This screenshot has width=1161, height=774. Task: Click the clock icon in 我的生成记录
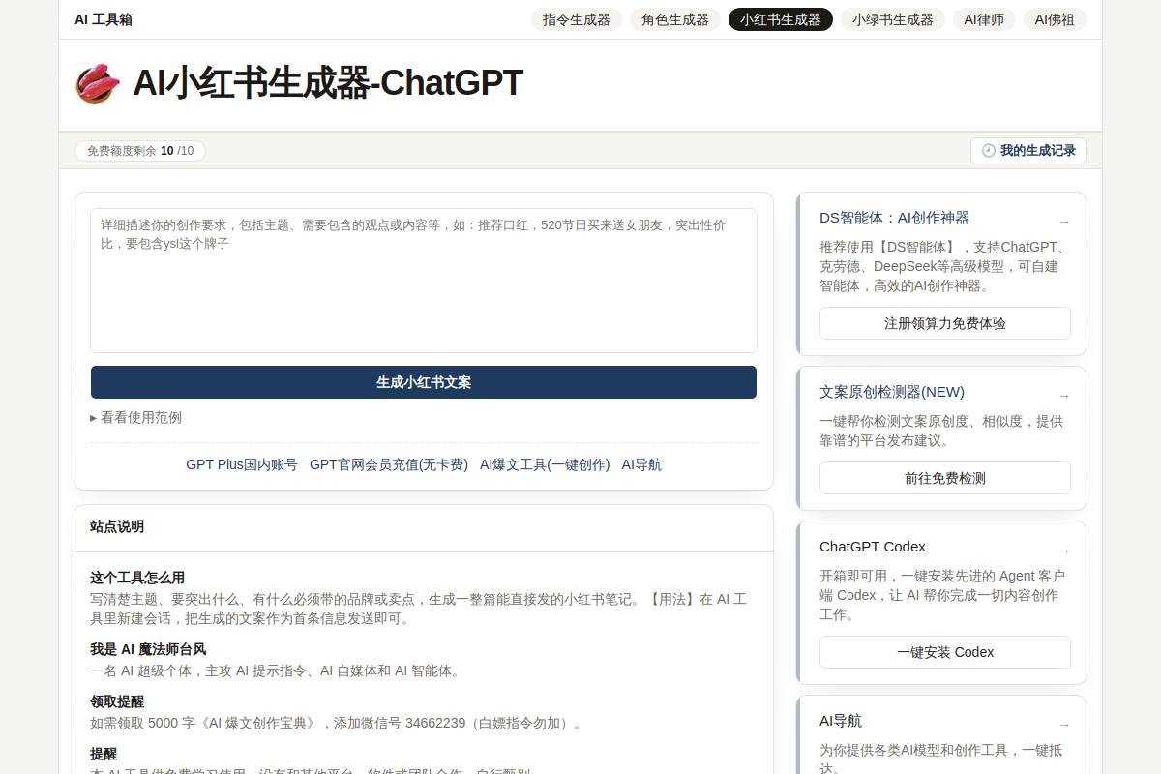[x=988, y=151]
